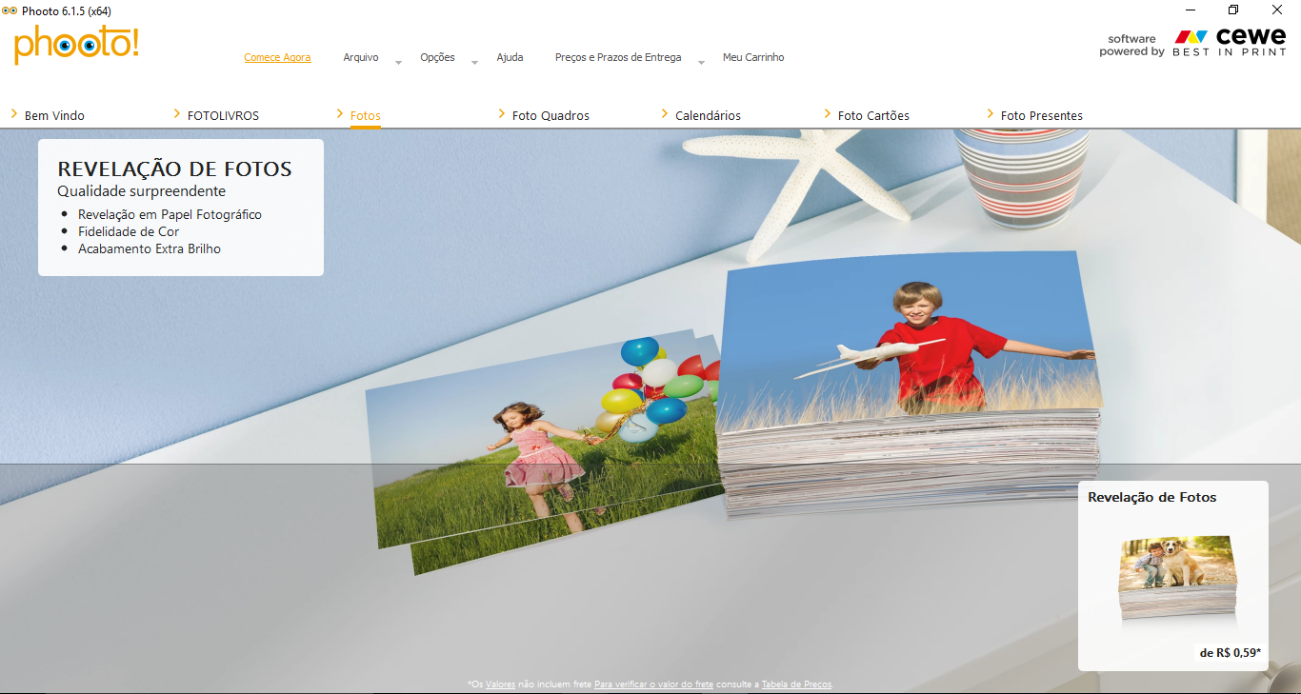The width and height of the screenshot is (1301, 694).
Task: Follow the Valores link in the footer
Action: [x=500, y=684]
